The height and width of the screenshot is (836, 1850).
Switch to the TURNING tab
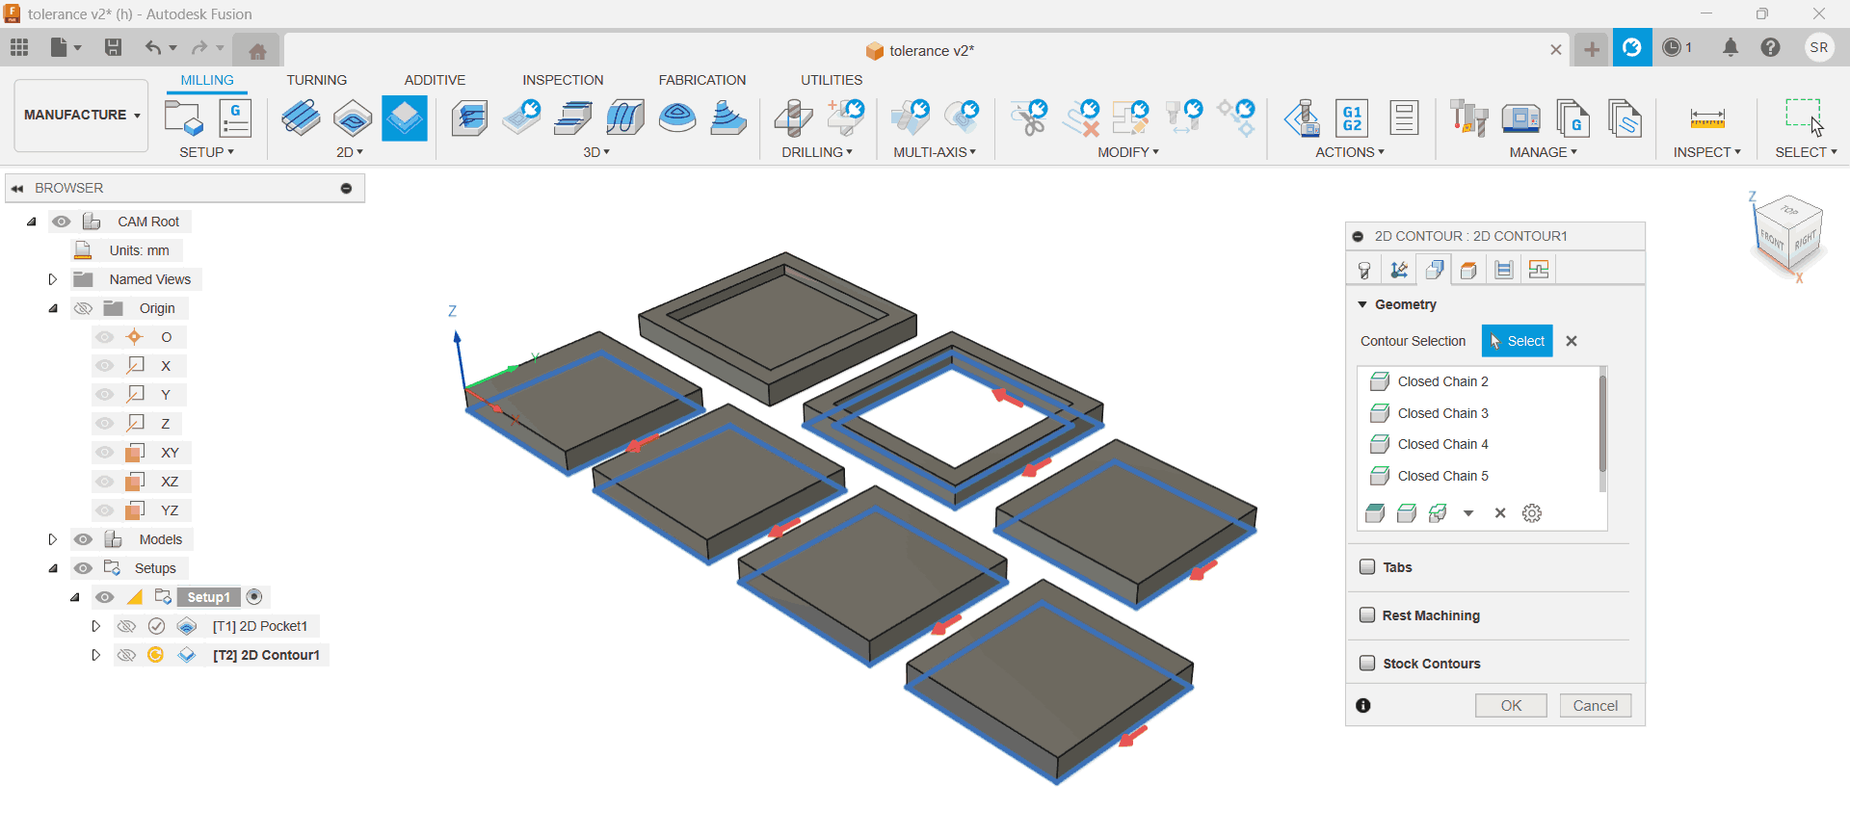tap(316, 80)
